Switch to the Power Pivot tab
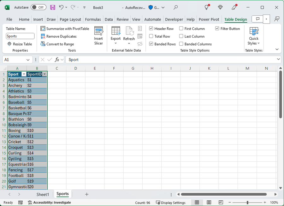The width and height of the screenshot is (284, 206). 209,19
